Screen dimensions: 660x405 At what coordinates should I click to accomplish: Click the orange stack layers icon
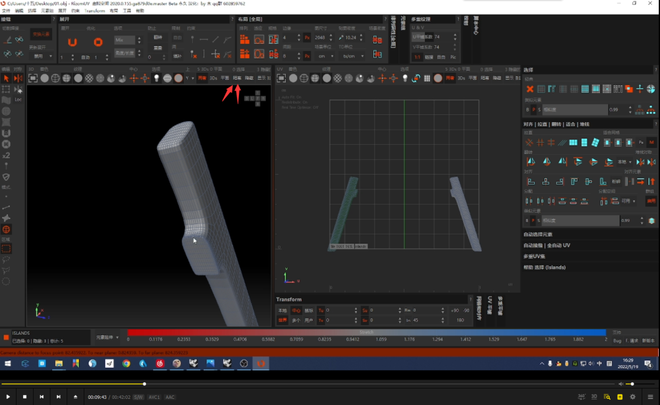coord(651,221)
